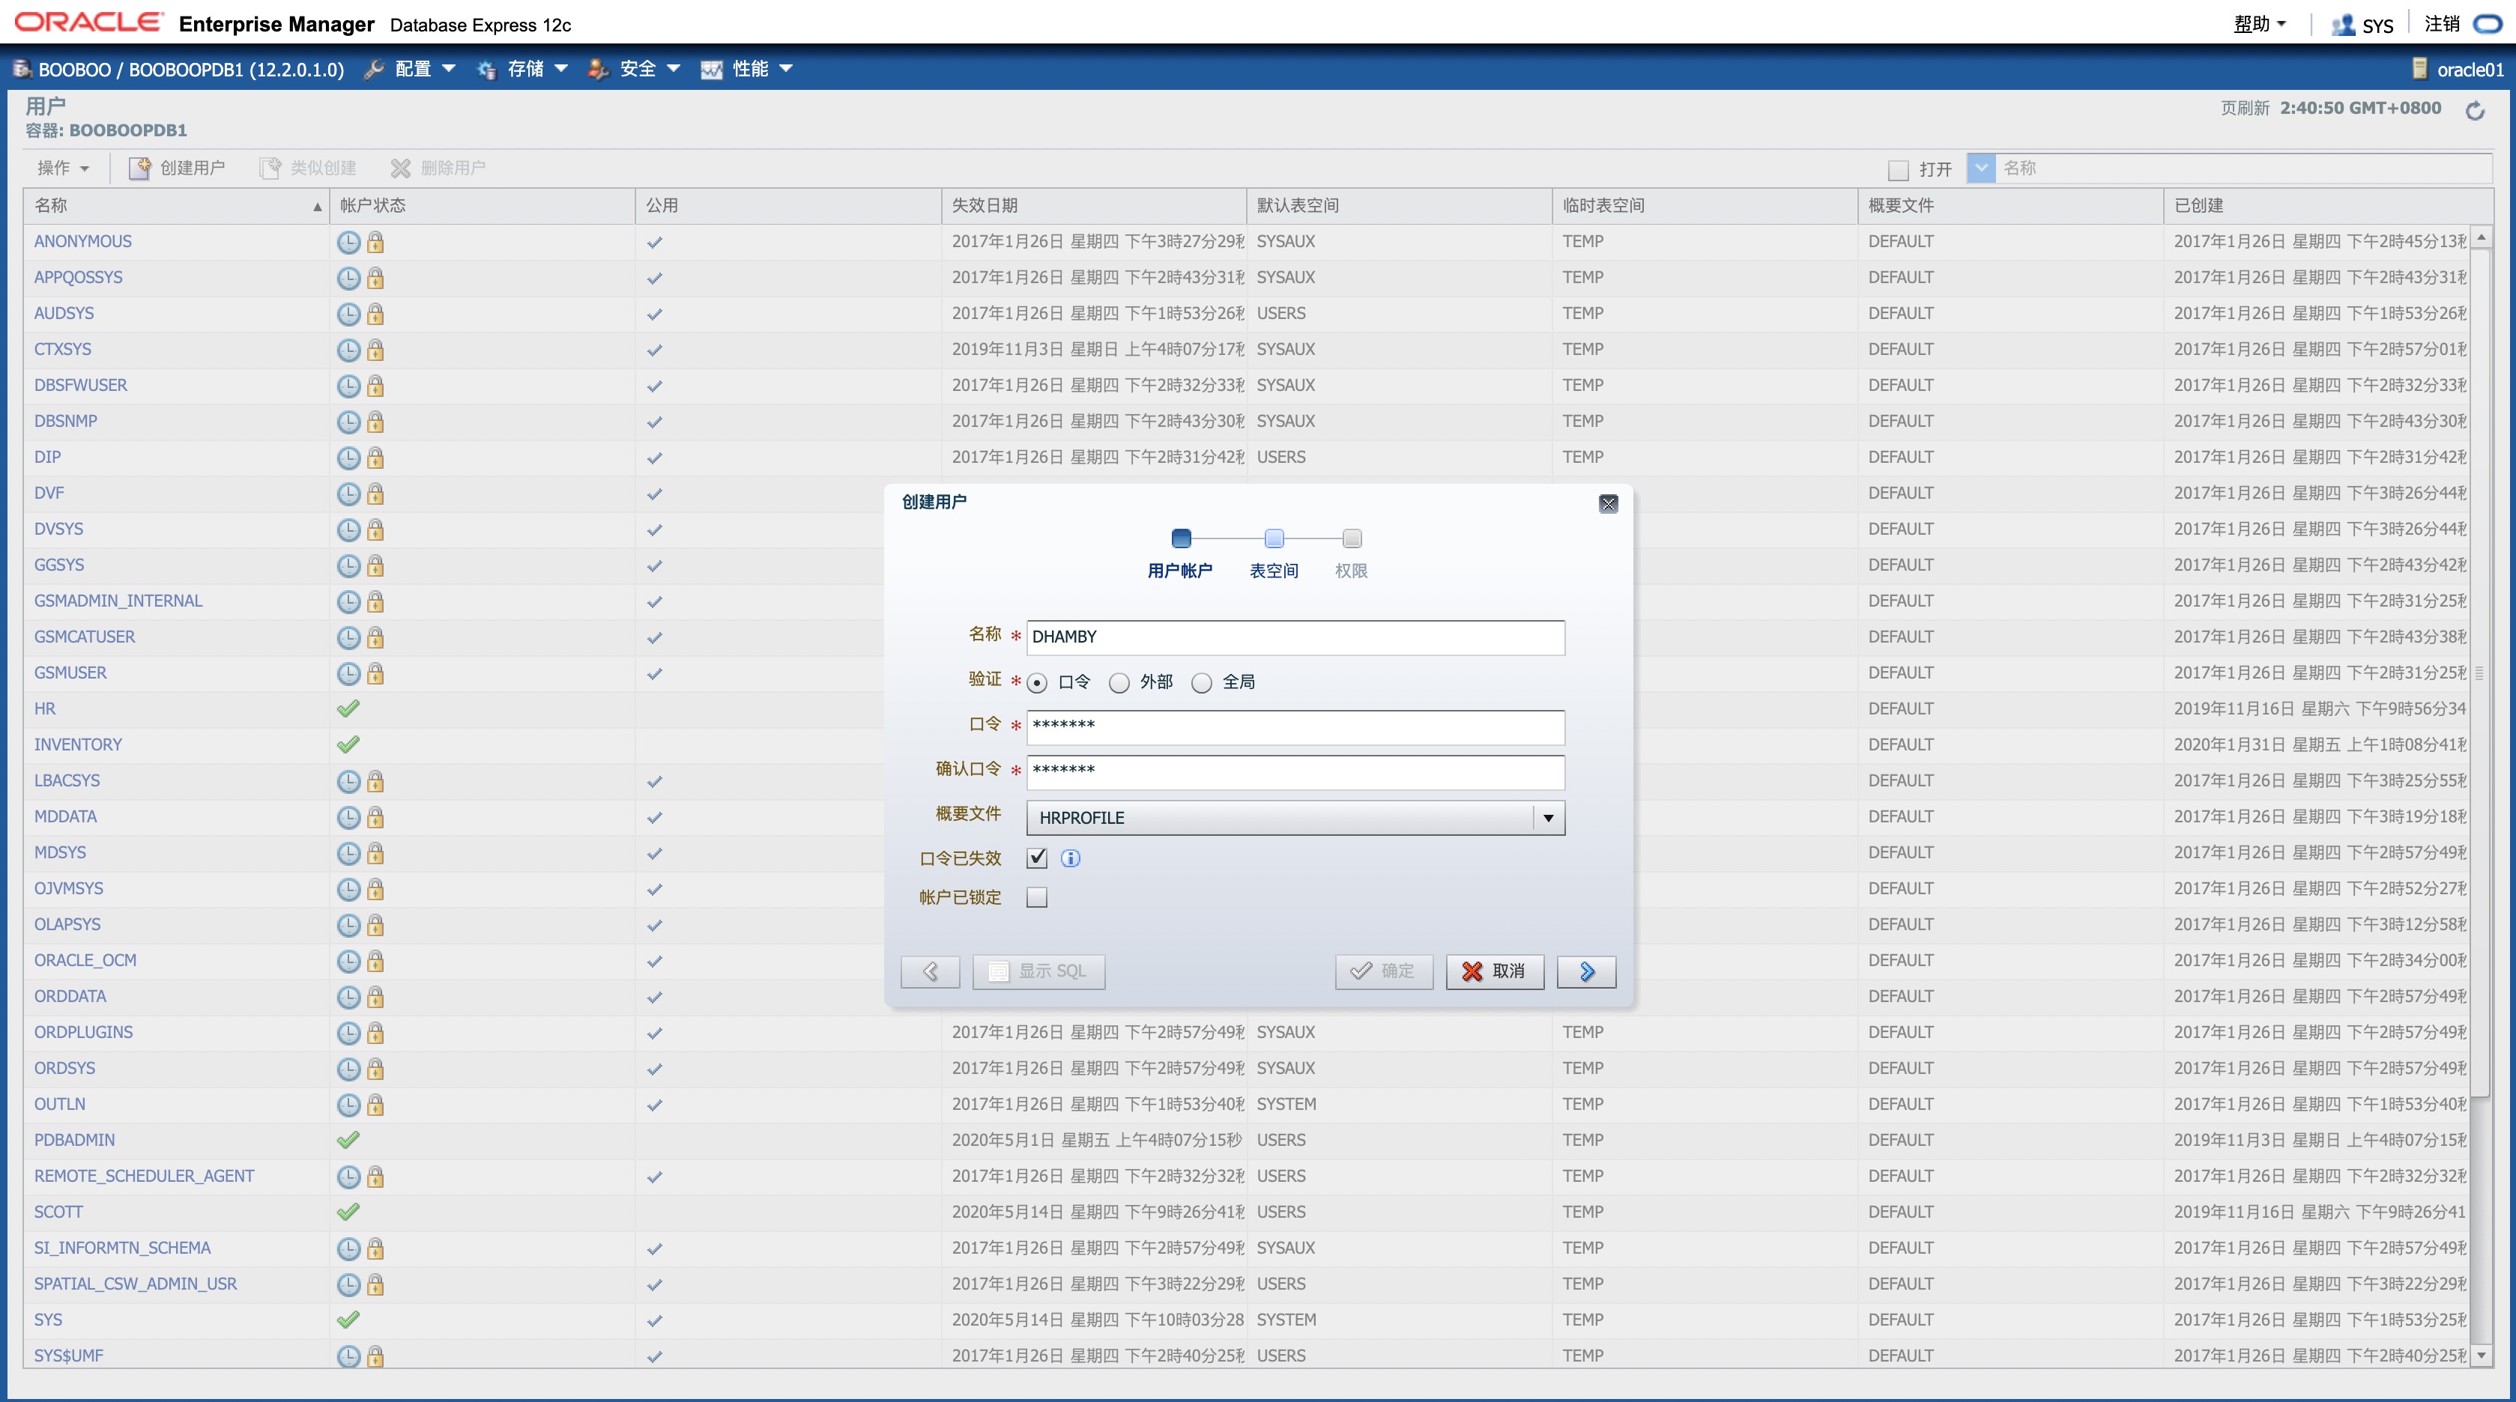The image size is (2516, 1402).
Task: Click next arrow button in dialog
Action: point(1586,971)
